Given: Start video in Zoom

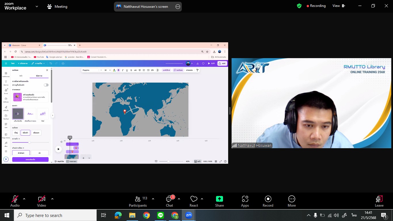Looking at the screenshot, I should [x=42, y=201].
